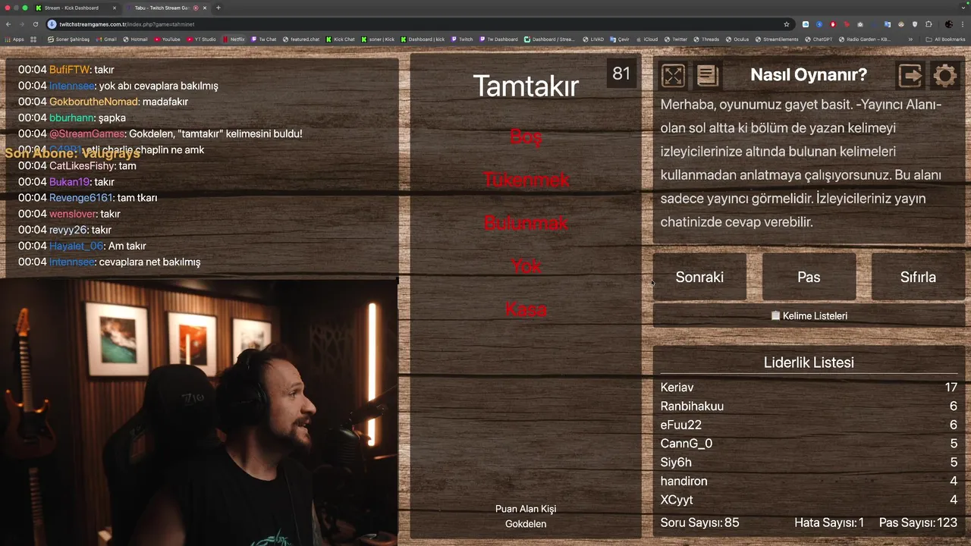Open the Netflix bookmark
This screenshot has height=546, width=971.
[x=234, y=39]
